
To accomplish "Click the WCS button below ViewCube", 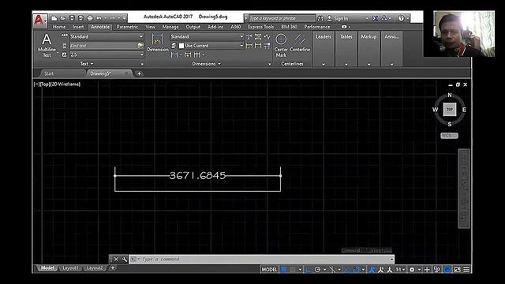I will [449, 136].
